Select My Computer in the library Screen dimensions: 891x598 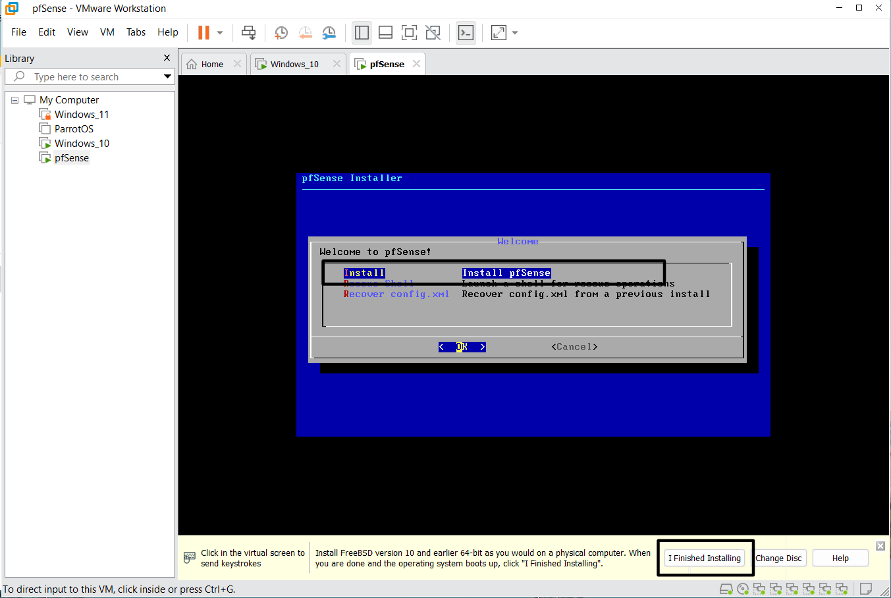click(68, 100)
